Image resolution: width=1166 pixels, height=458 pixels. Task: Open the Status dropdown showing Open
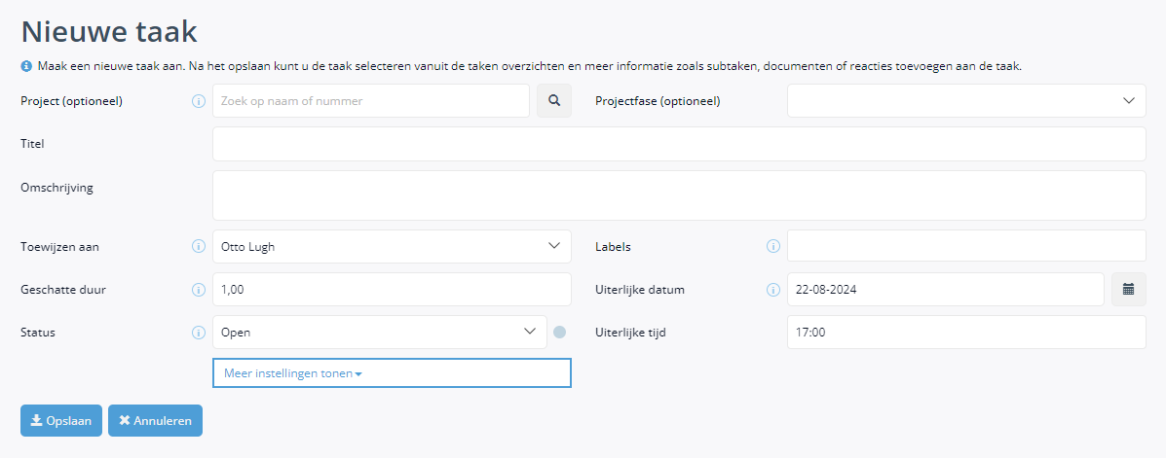point(380,333)
